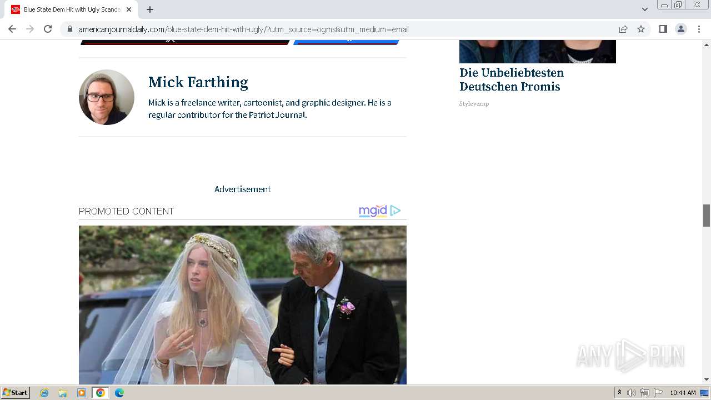711x400 pixels.
Task: Go back to previous page
Action: coord(12,29)
